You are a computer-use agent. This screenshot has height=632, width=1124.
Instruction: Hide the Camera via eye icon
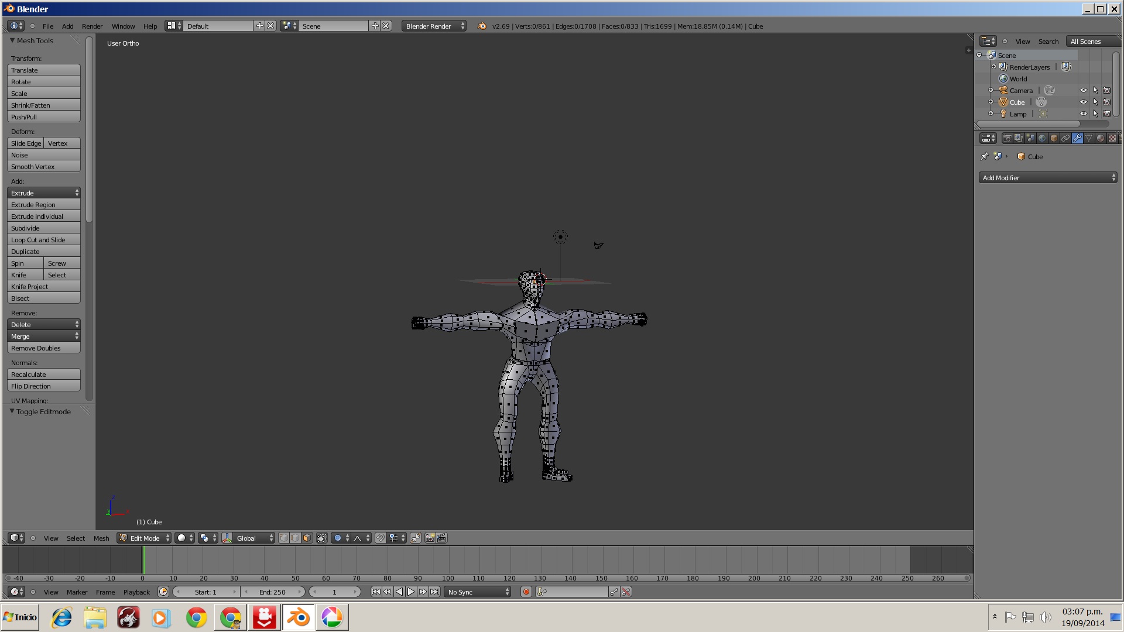click(1084, 91)
